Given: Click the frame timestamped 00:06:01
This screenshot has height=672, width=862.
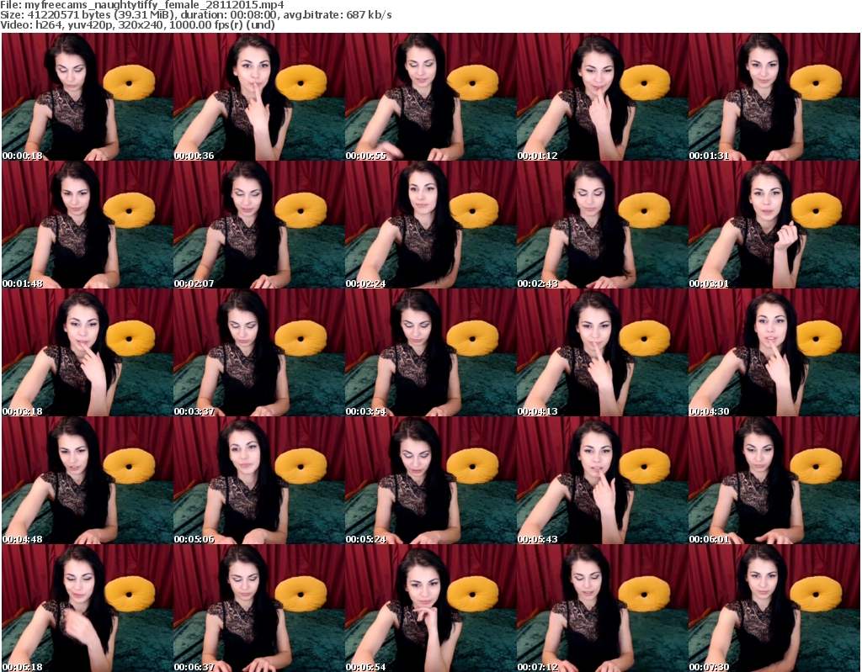Looking at the screenshot, I should (774, 480).
